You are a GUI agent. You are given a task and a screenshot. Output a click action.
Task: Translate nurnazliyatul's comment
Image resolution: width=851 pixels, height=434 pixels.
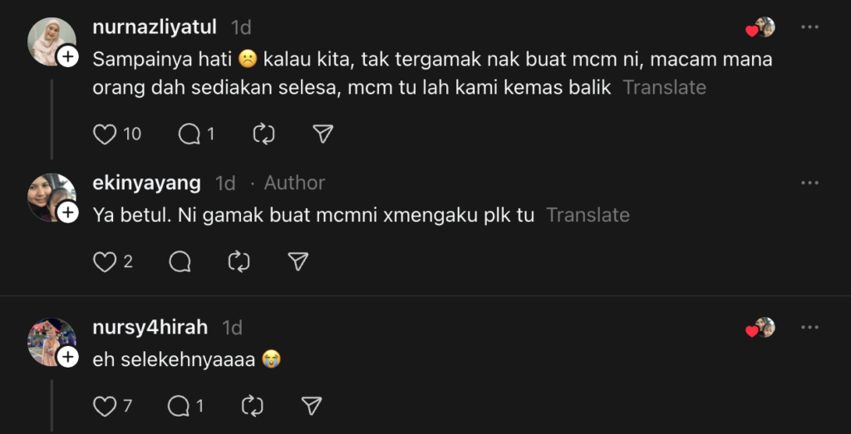coord(664,87)
